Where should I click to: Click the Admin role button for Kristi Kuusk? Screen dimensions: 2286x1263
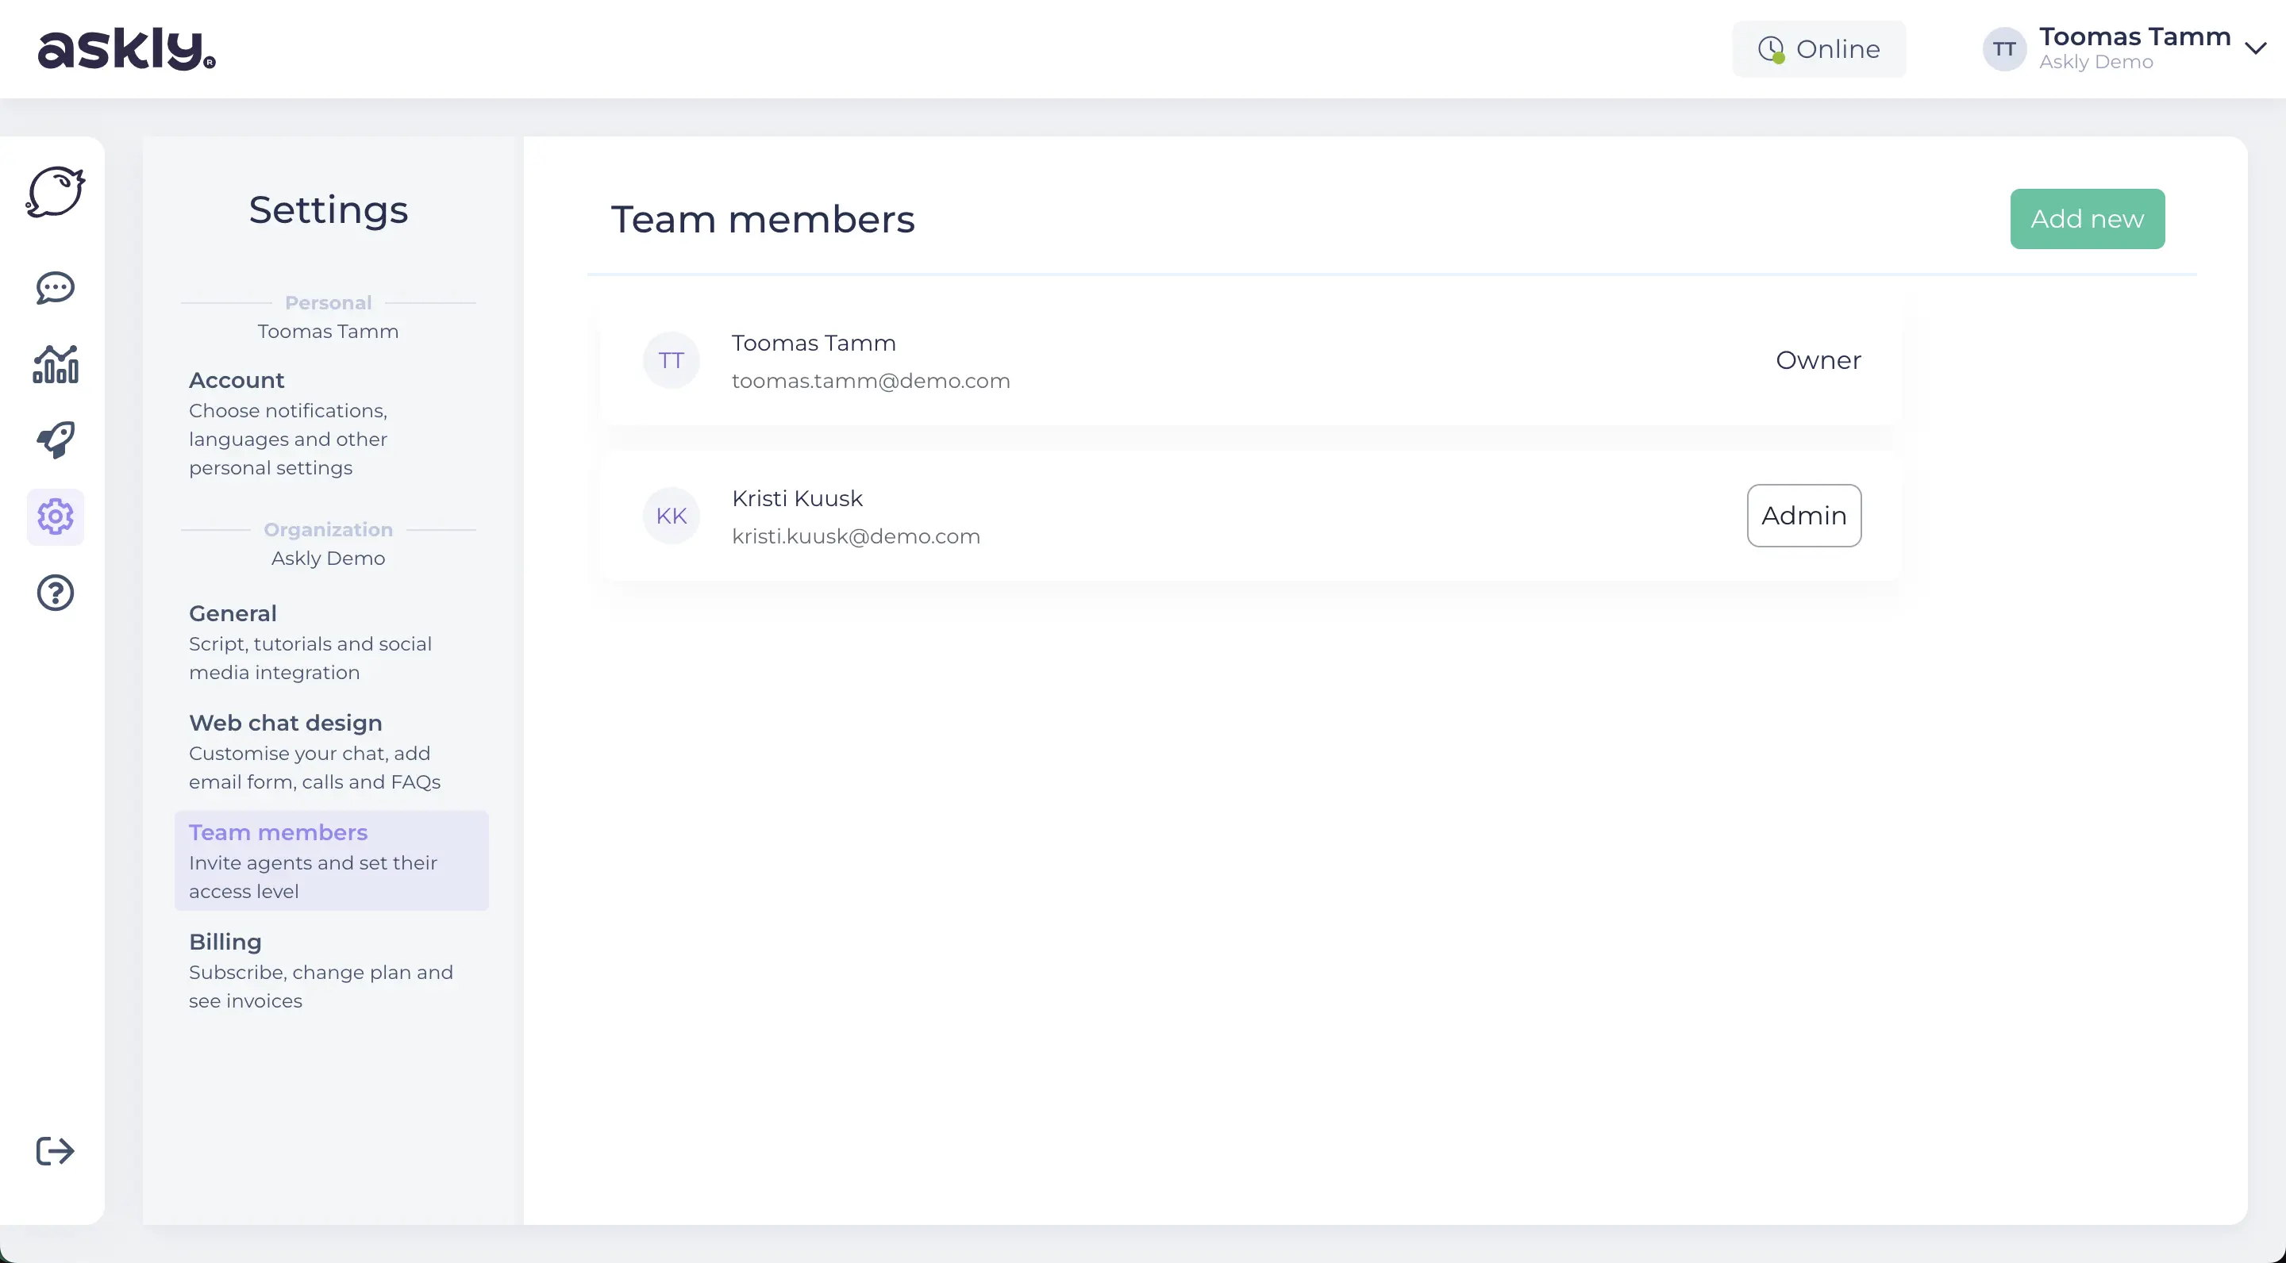(1803, 515)
